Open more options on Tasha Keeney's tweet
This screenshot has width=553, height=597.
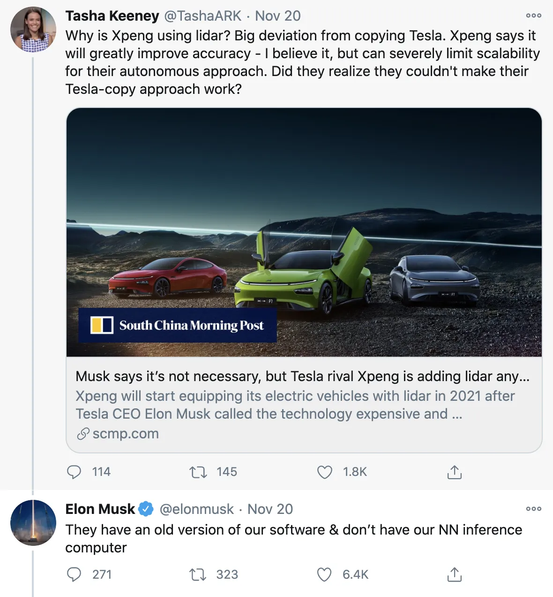pos(533,15)
